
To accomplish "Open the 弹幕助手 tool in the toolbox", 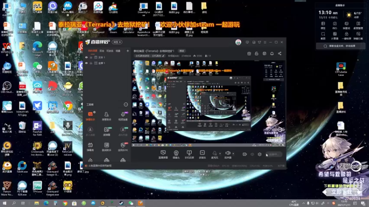I will click(x=90, y=116).
